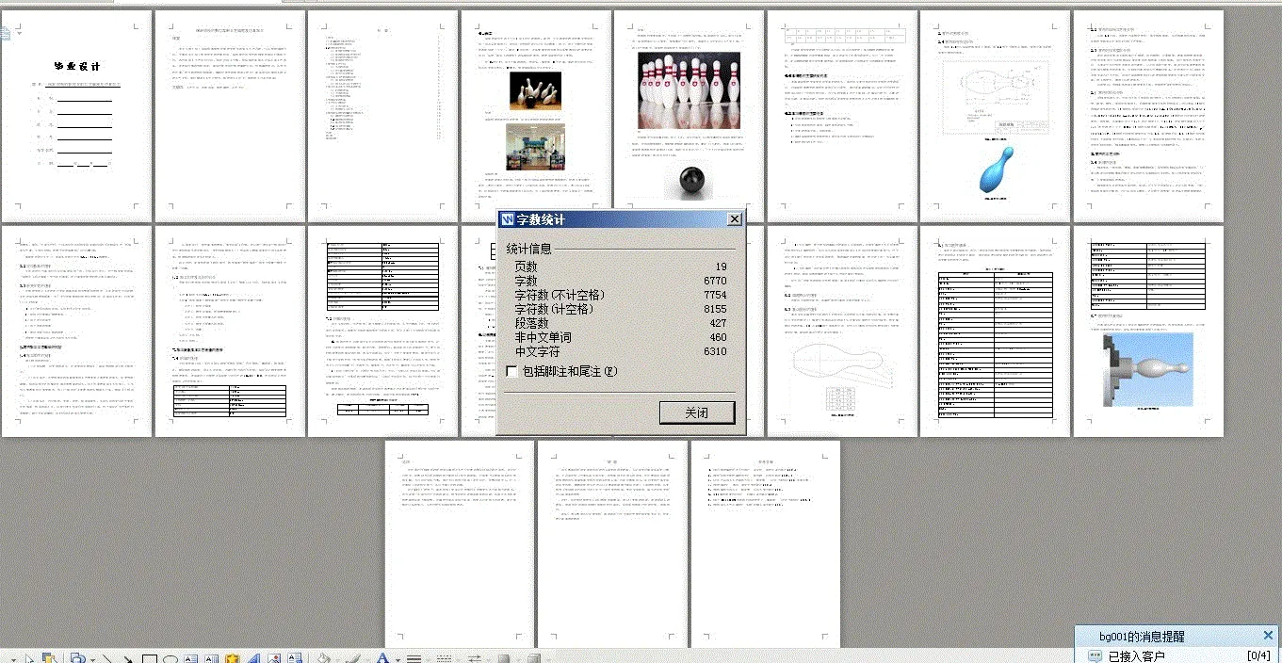The width and height of the screenshot is (1282, 663).
Task: Open the Shadow Style tool
Action: tap(504, 658)
